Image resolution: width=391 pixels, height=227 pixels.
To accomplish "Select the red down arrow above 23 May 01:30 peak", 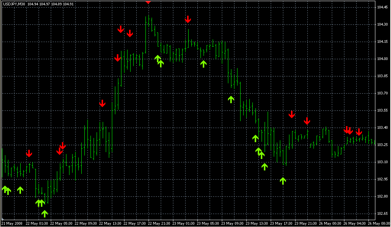I will 188,19.
